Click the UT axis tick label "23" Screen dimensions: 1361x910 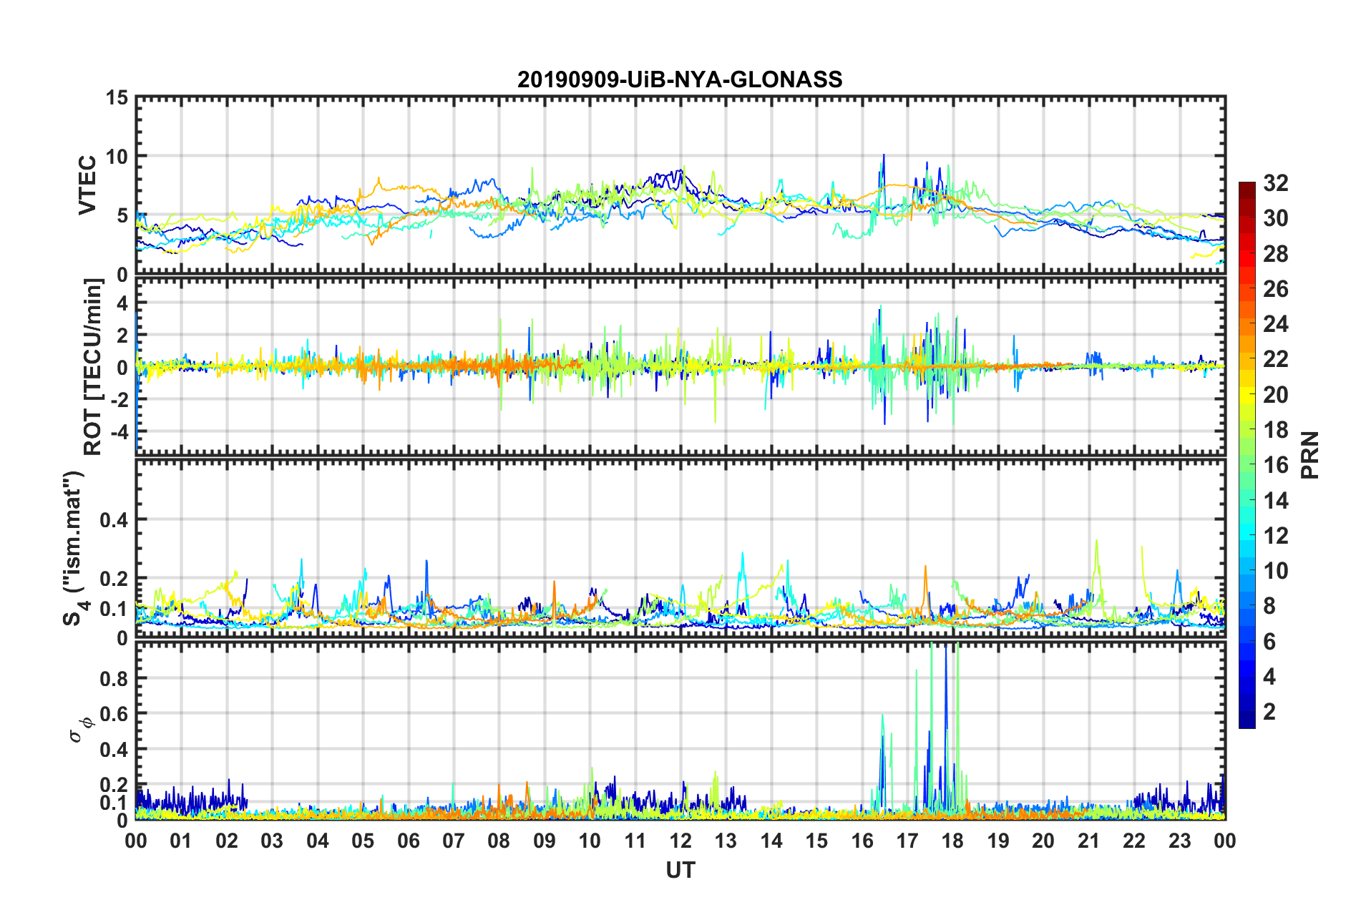1180,841
